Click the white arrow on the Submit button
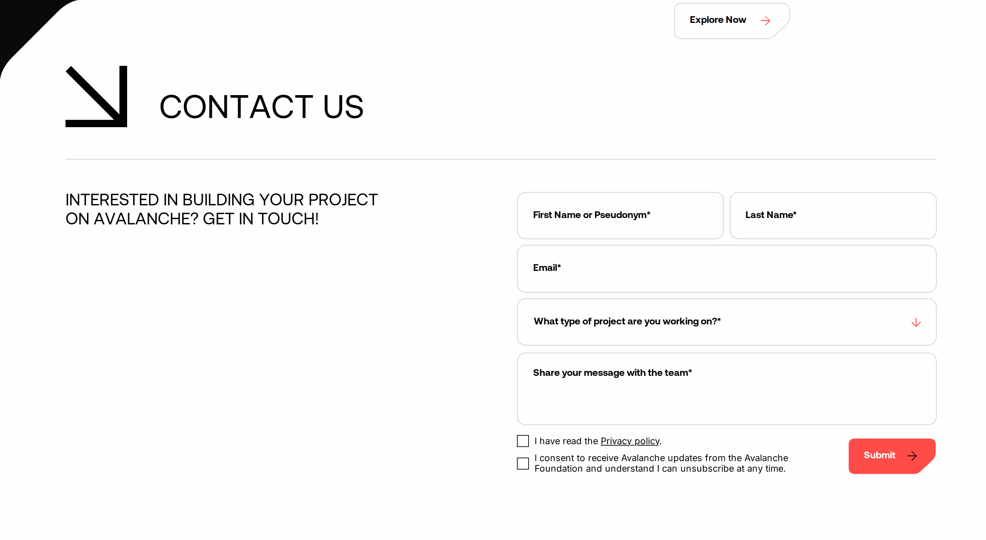The image size is (986, 540). point(912,456)
